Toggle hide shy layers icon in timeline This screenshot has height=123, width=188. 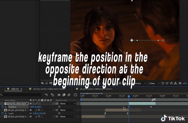[x=59, y=95]
